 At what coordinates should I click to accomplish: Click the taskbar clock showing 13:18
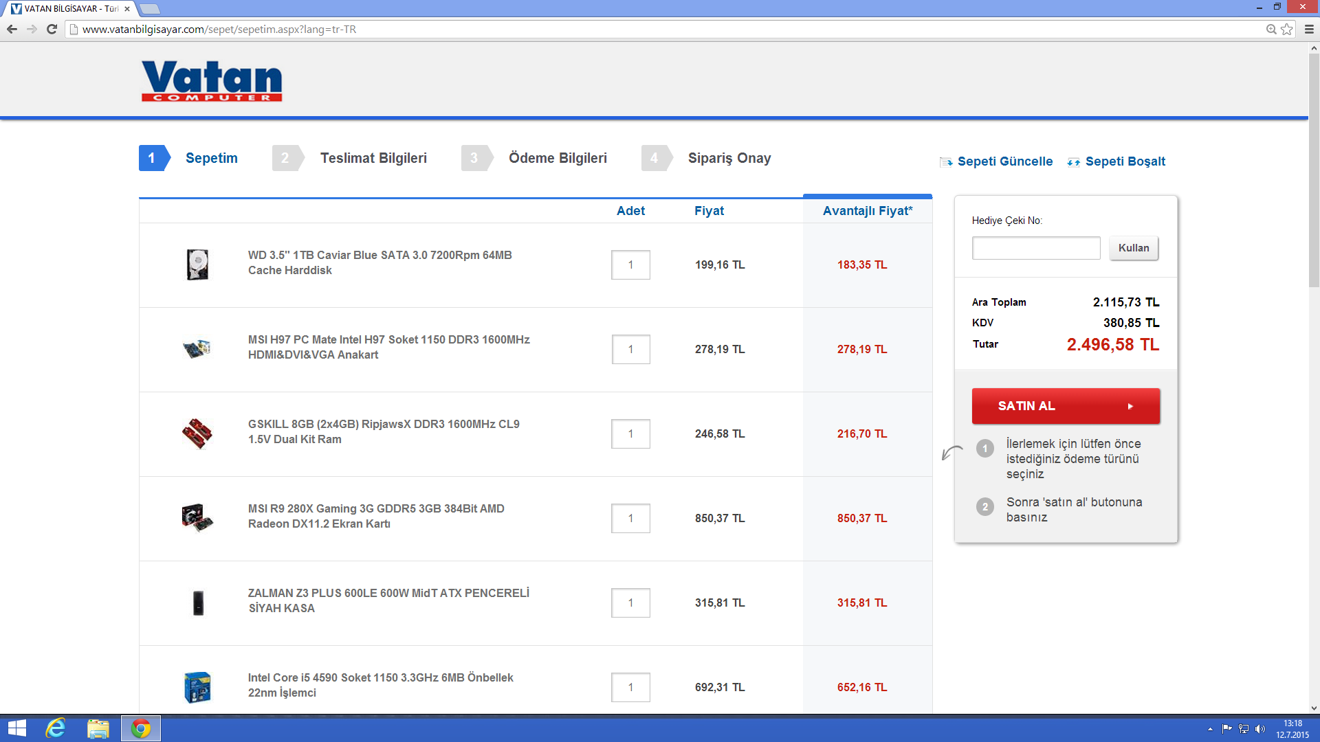pyautogui.click(x=1292, y=729)
